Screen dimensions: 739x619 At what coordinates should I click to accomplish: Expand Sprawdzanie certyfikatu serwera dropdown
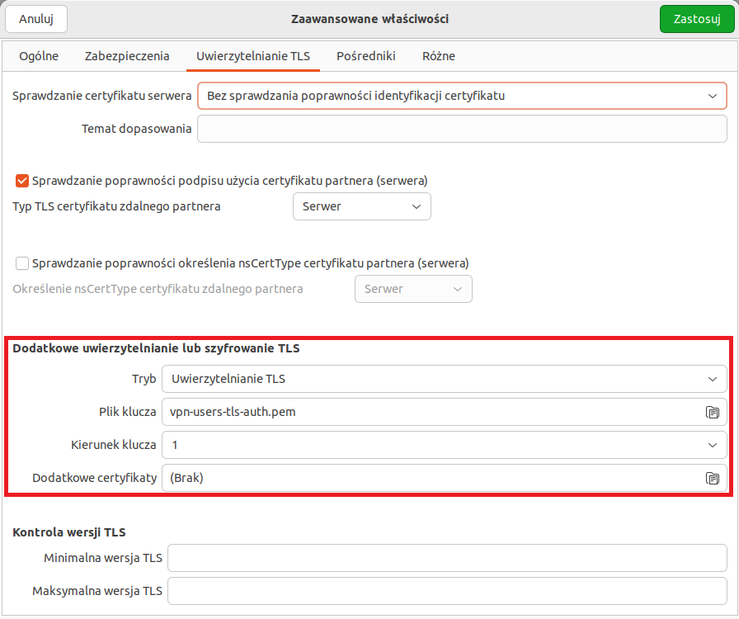[x=462, y=96]
